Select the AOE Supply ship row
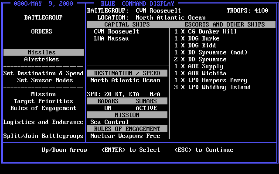Viewport: 279px width, 174px height. click(198, 66)
